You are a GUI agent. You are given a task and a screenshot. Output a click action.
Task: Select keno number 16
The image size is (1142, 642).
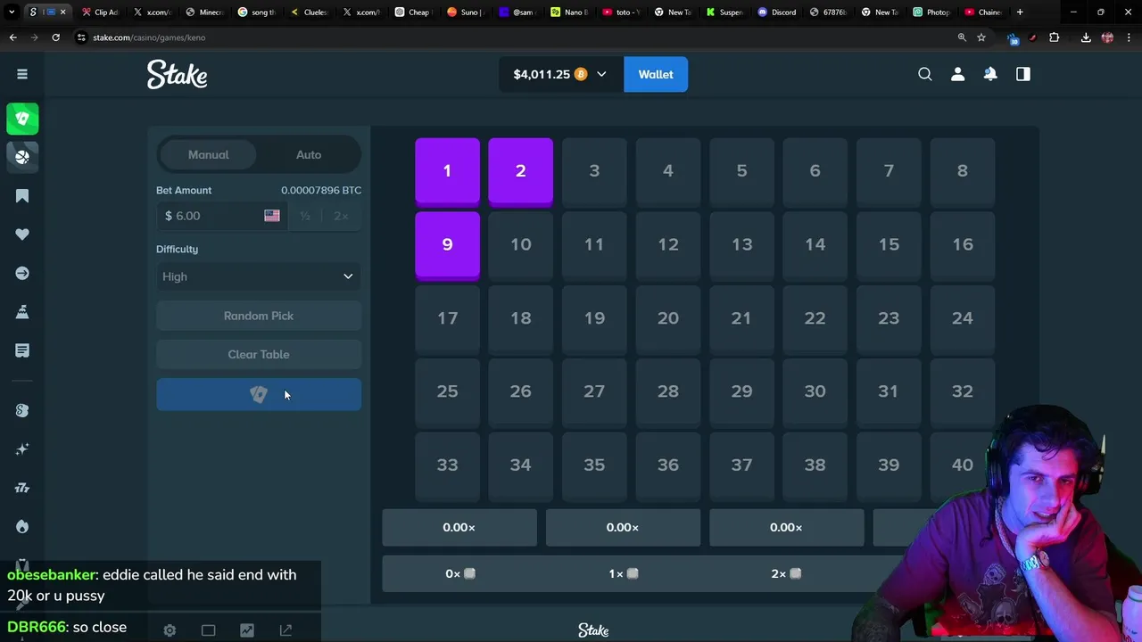click(962, 245)
